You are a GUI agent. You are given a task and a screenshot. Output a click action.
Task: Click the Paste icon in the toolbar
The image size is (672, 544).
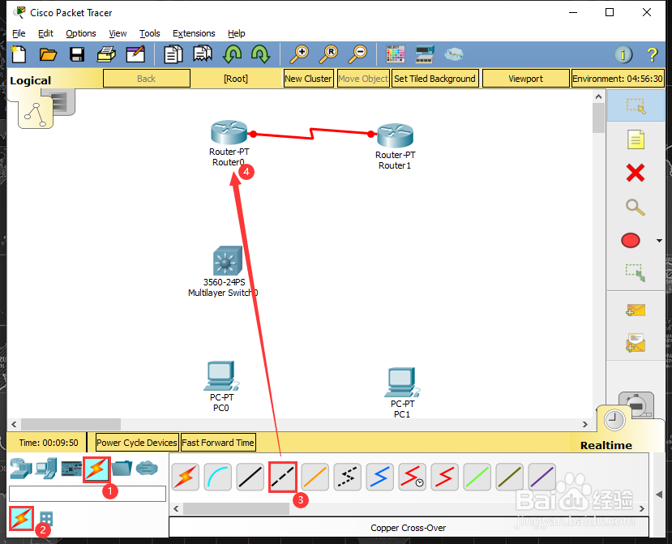coord(203,54)
